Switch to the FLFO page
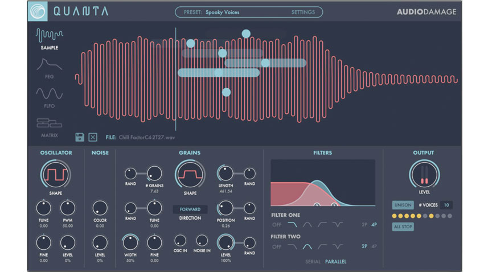Image resolution: width=484 pixels, height=272 pixels. click(50, 98)
